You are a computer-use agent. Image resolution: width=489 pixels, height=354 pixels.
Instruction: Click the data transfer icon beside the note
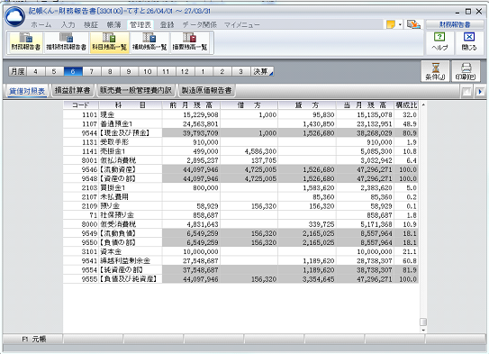coord(413,24)
